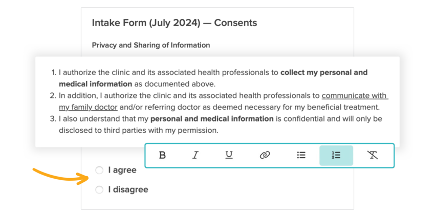Click the "Privacy and Sharing of Information" heading
Screen dimensions: 435x217
click(x=150, y=45)
